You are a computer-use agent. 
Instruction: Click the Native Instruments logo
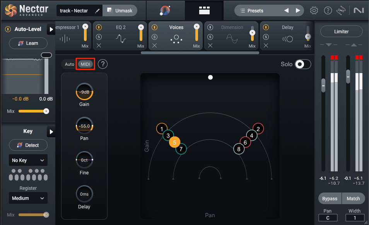359,10
